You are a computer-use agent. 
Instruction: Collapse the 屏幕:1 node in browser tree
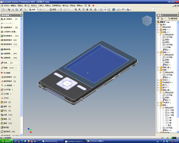(158, 105)
